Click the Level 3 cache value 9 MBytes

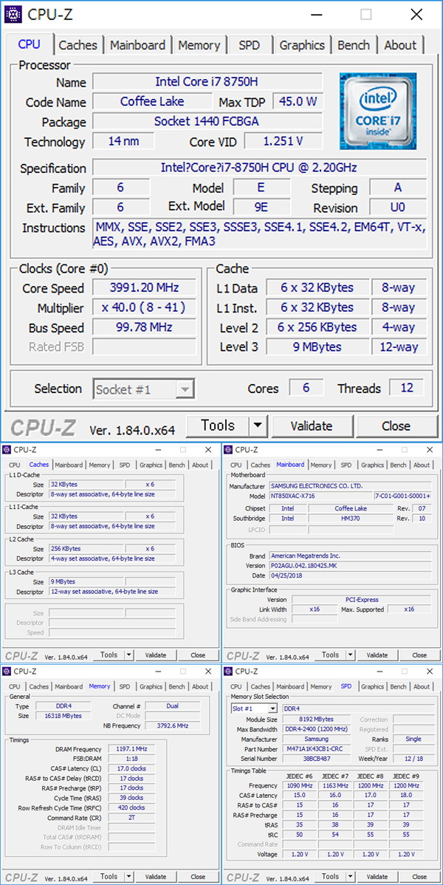pos(317,346)
